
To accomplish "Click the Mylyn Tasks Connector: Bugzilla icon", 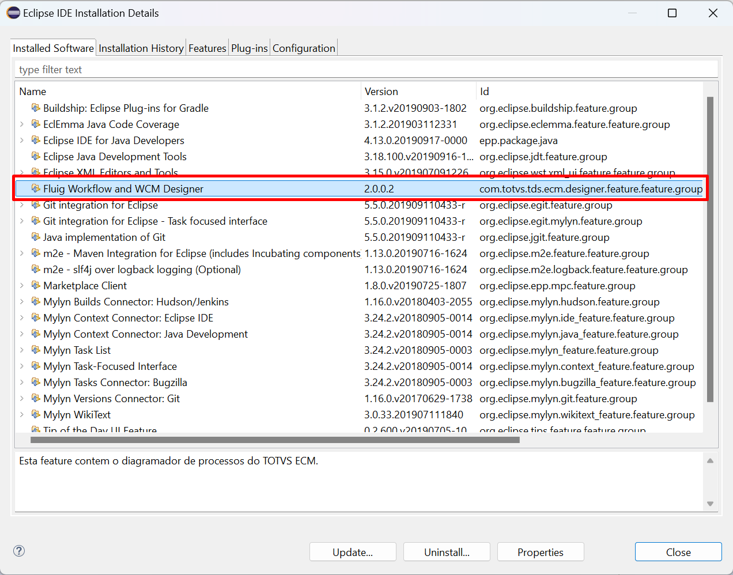I will click(36, 382).
